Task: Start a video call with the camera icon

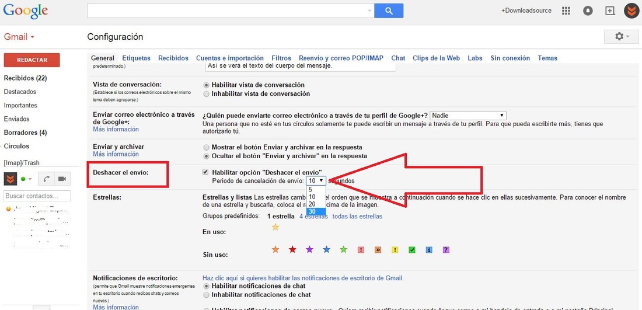Action: click(62, 179)
